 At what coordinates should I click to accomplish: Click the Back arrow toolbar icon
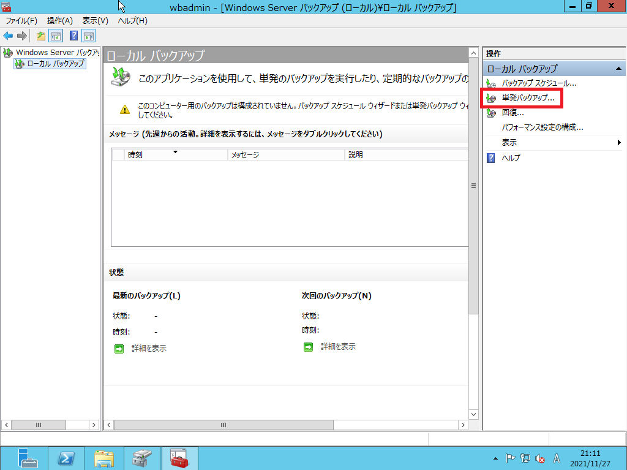click(8, 36)
